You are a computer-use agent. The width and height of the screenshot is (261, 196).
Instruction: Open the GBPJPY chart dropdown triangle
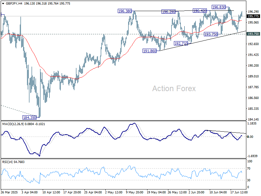(3, 4)
